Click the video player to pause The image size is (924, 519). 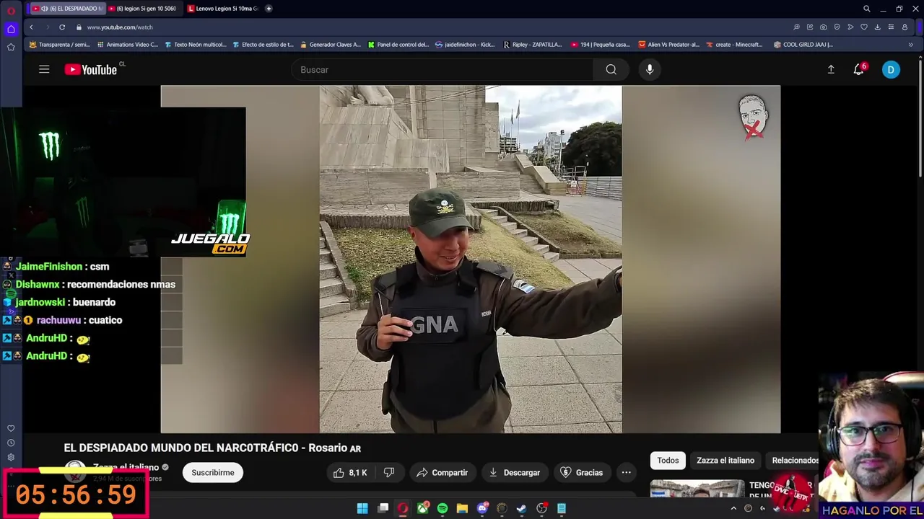[471, 259]
